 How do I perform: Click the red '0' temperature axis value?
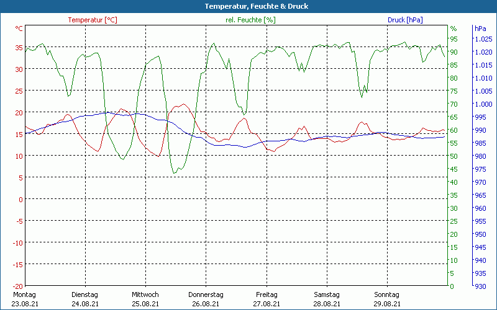[x=21, y=200]
